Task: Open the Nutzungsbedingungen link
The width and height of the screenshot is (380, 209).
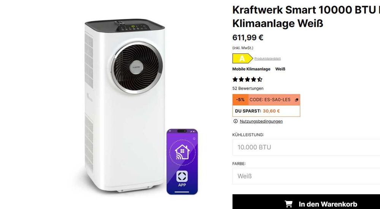Action: point(261,121)
